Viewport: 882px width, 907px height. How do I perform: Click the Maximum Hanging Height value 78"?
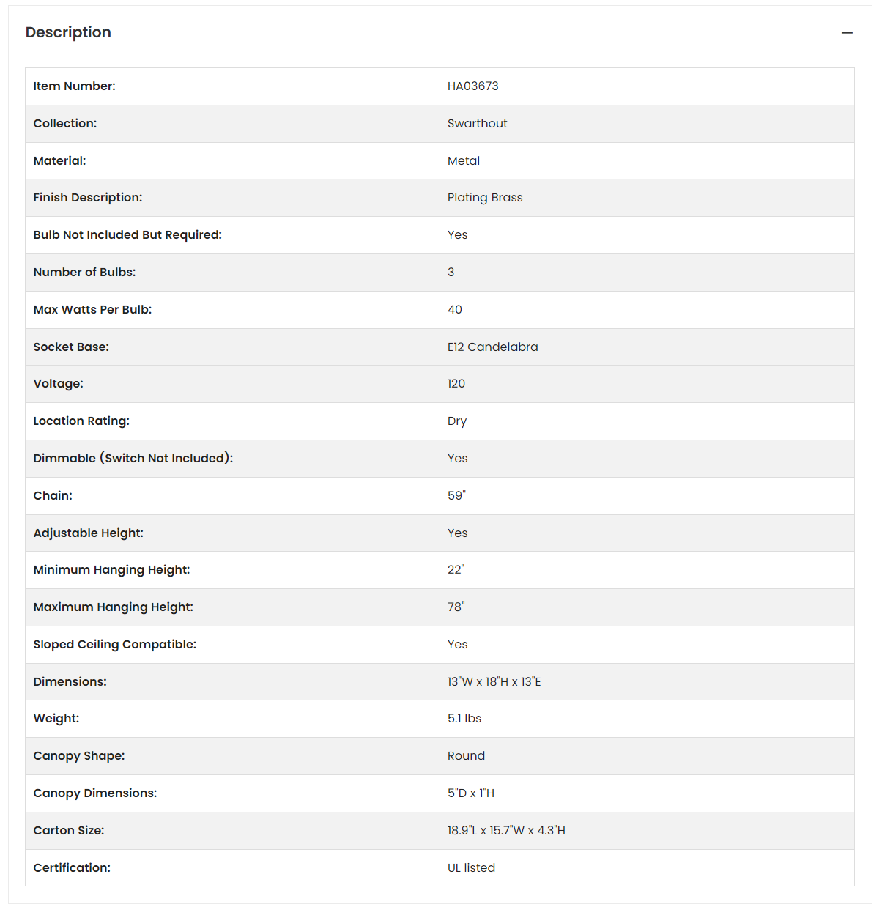point(456,607)
